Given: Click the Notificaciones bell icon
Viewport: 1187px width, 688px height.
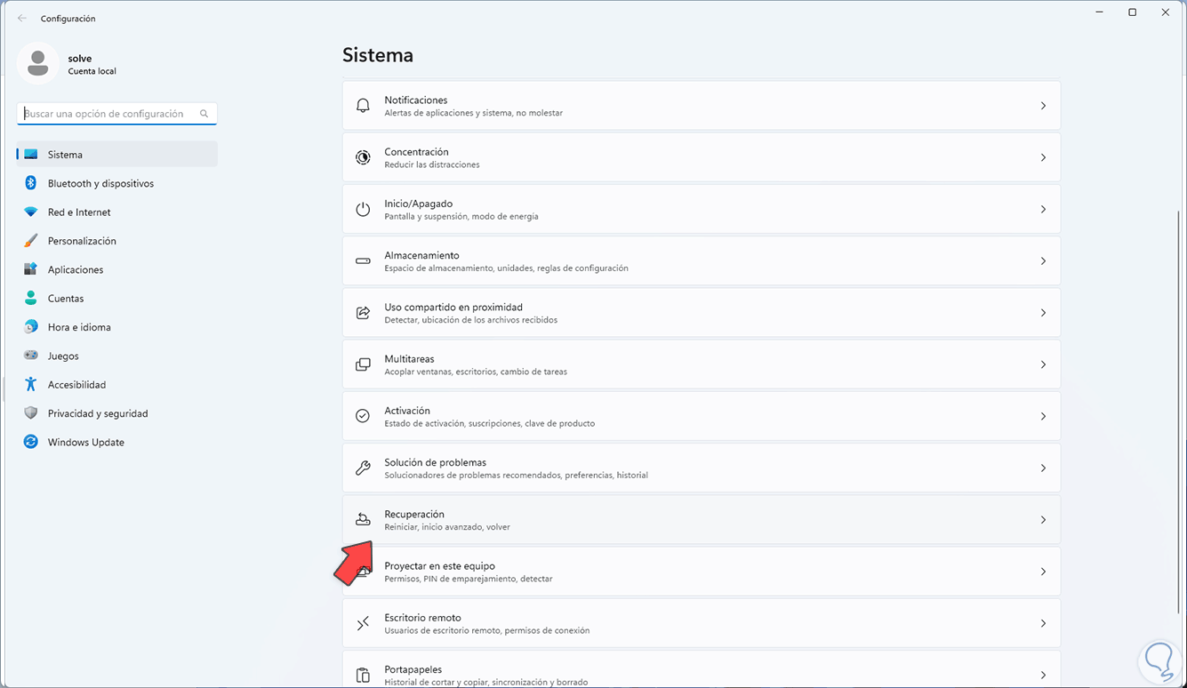Looking at the screenshot, I should (x=363, y=106).
